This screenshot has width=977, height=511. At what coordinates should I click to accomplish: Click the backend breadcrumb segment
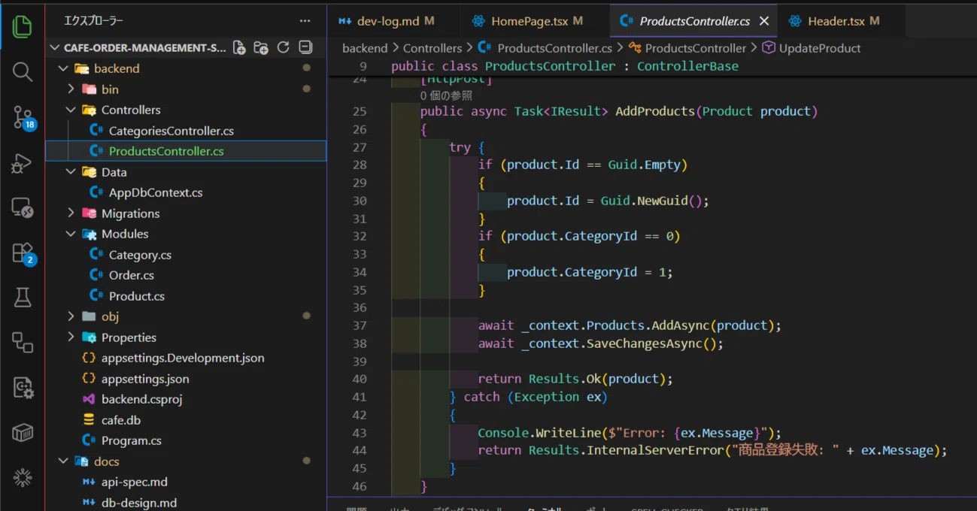(365, 48)
